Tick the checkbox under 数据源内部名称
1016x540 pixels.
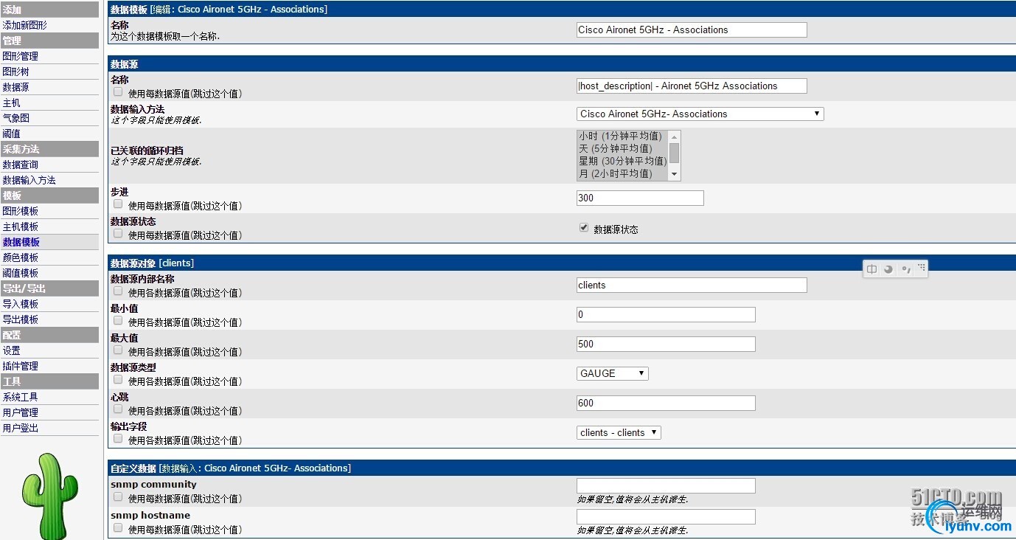(x=118, y=291)
